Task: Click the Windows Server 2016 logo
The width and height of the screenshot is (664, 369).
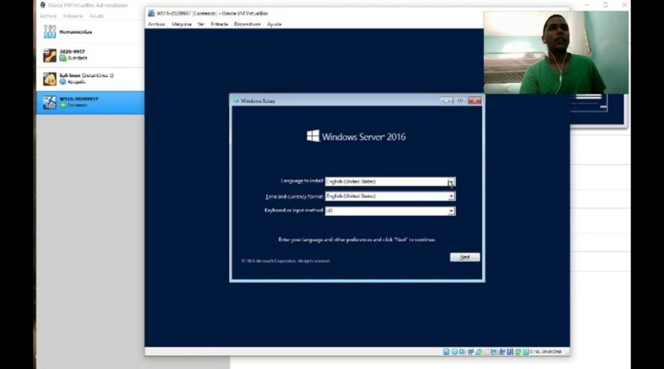Action: pyautogui.click(x=356, y=136)
